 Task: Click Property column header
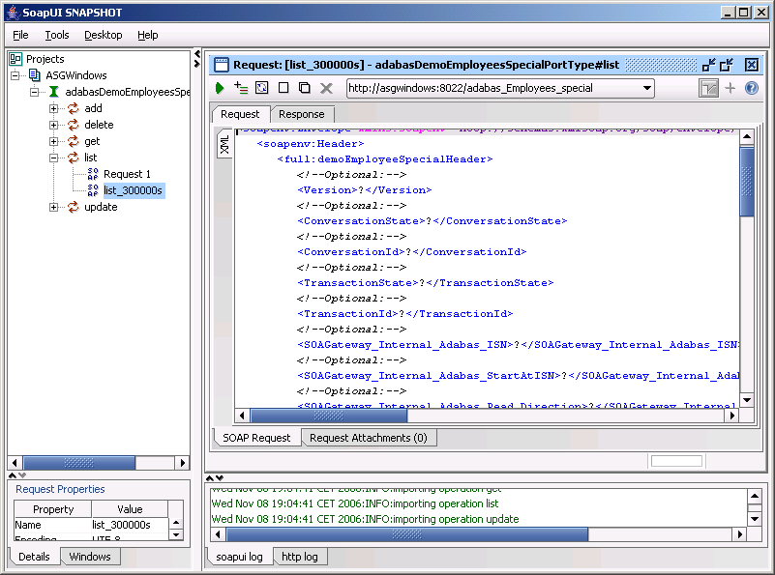click(x=53, y=509)
